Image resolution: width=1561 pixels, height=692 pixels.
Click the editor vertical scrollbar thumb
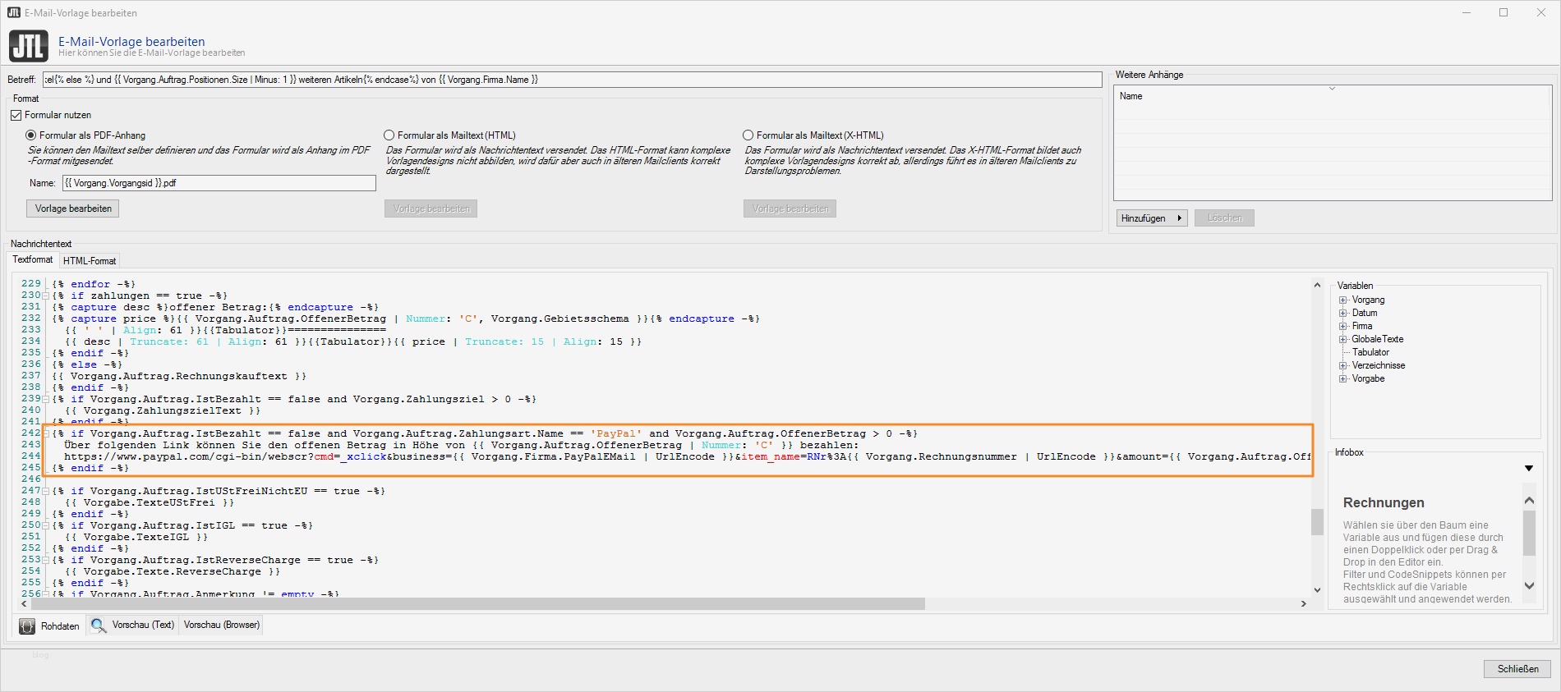1317,522
